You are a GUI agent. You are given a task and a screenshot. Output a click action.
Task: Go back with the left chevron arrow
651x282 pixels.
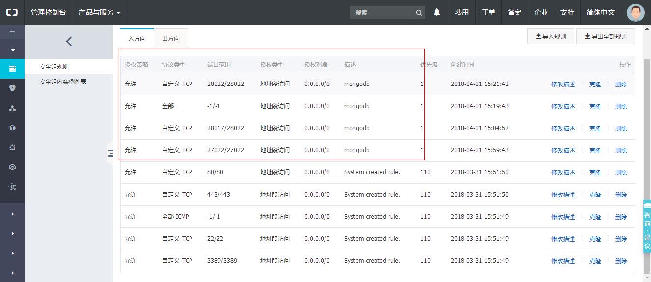coord(69,42)
